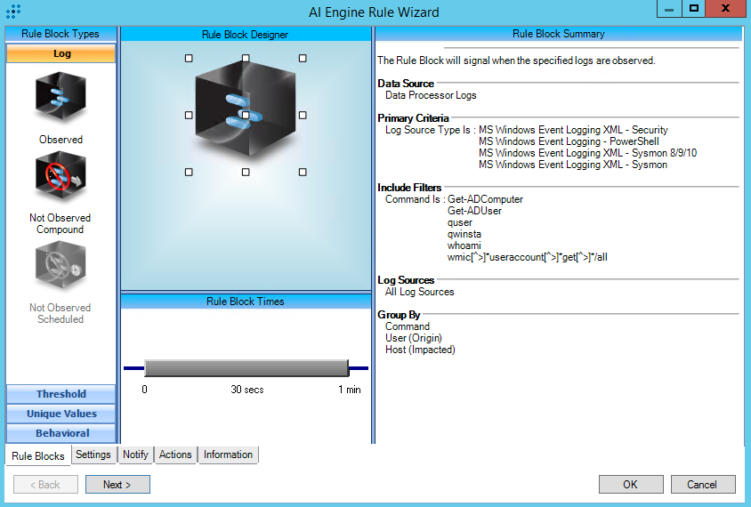Click bottom-right resize handle of rule block
This screenshot has width=751, height=507.
click(x=303, y=172)
